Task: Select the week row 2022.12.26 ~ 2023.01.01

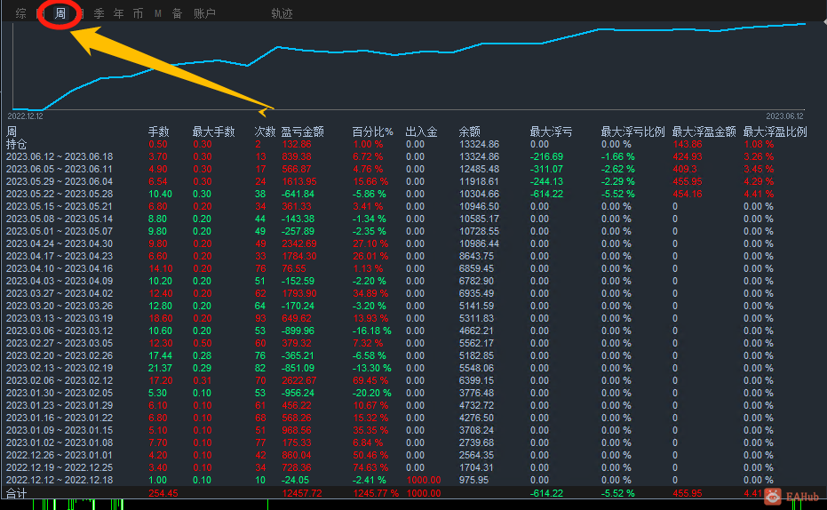Action: coord(60,455)
